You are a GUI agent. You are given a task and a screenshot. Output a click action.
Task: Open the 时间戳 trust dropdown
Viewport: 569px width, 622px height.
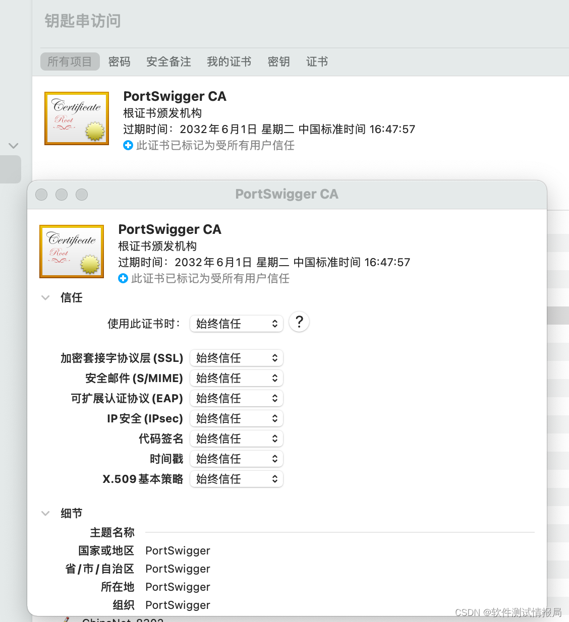[237, 459]
